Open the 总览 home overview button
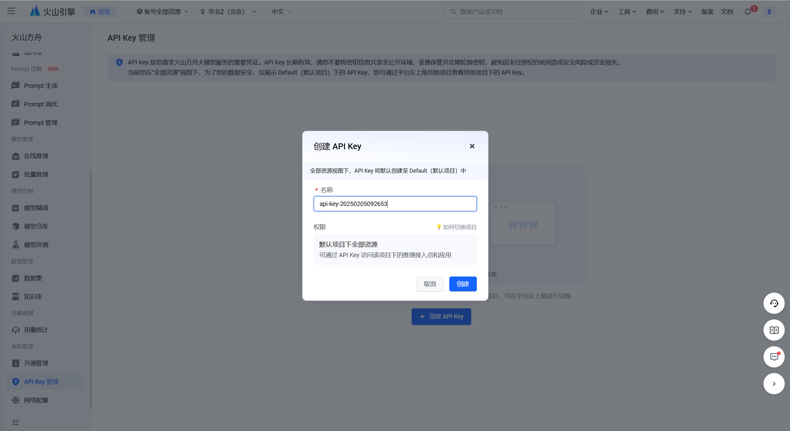 pos(100,12)
